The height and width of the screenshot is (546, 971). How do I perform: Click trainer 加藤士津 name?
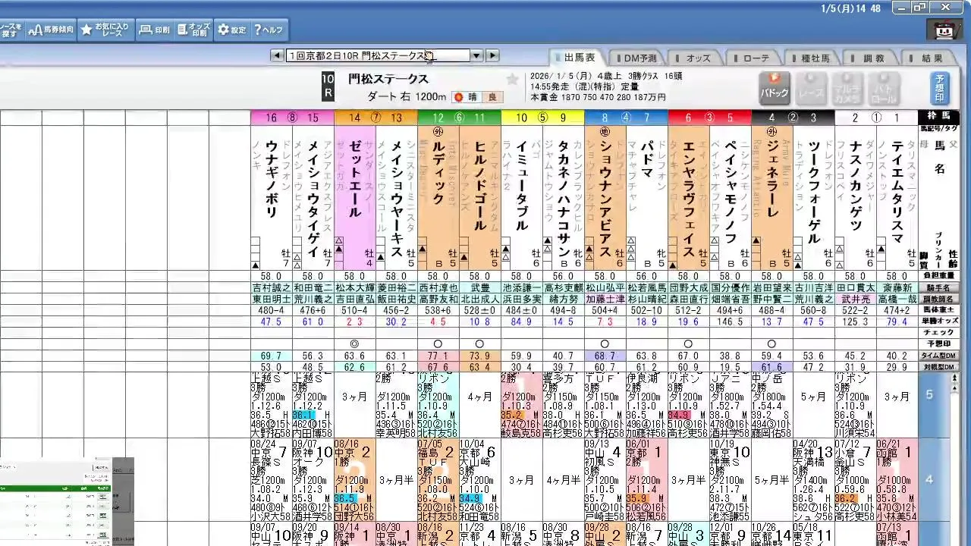[605, 300]
